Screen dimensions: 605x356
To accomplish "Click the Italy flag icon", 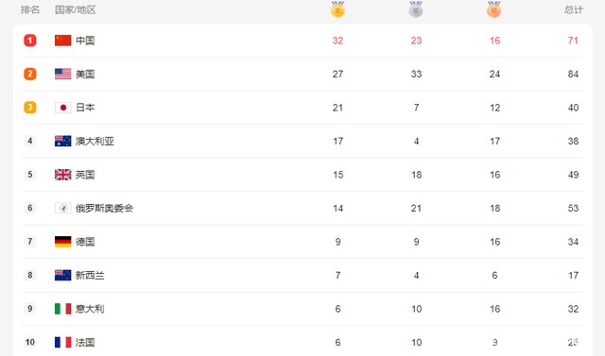I will pos(63,309).
